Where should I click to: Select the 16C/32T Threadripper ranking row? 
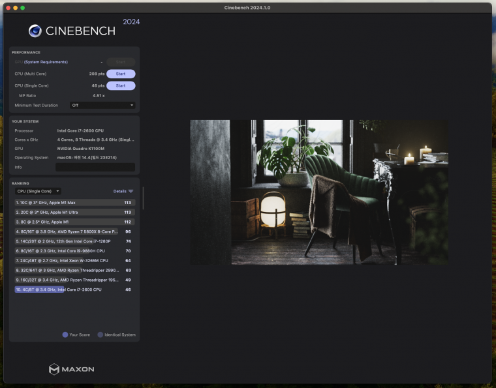(75, 280)
